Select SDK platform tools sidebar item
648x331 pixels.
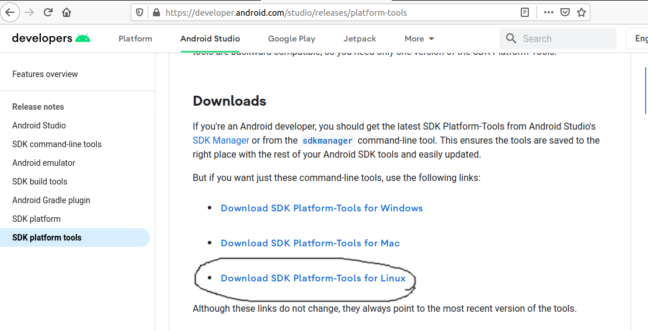pyautogui.click(x=74, y=238)
